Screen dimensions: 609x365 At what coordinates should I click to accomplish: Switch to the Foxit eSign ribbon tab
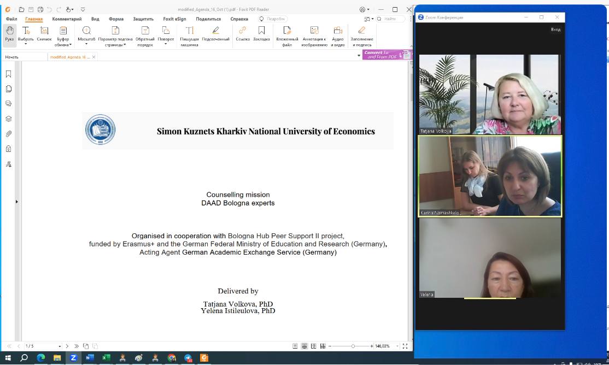pyautogui.click(x=174, y=19)
